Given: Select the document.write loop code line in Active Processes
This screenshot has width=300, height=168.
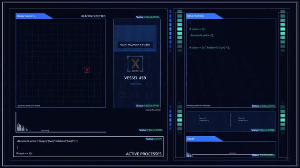Looking at the screenshot, I should 48,141.
